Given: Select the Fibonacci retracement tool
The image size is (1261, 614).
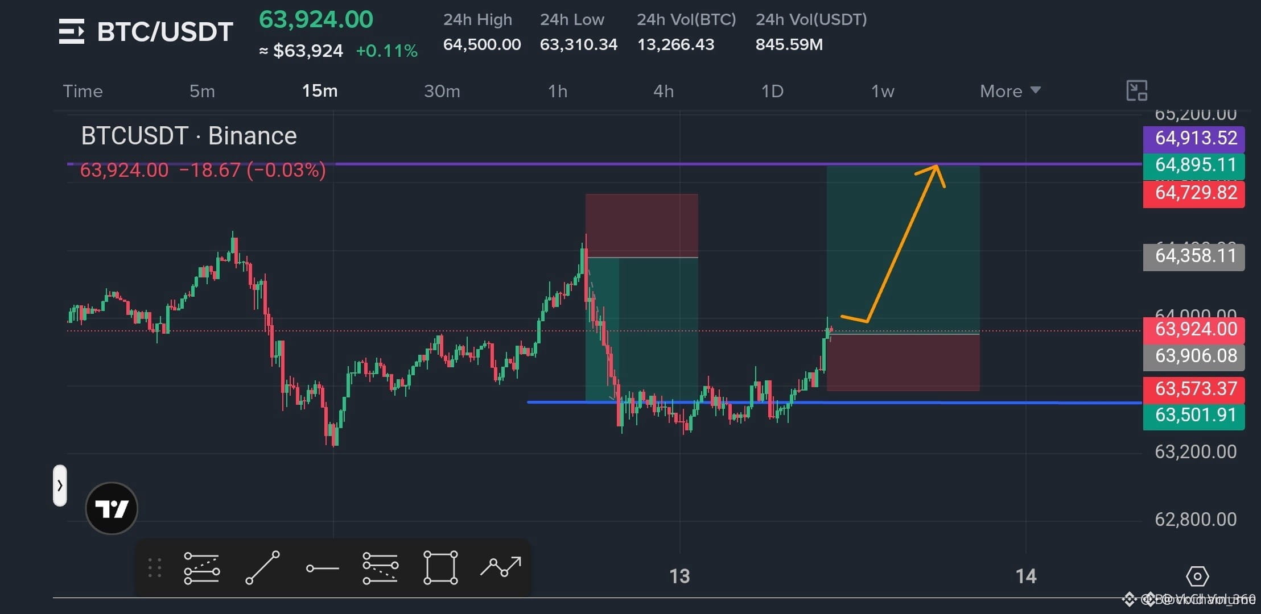Looking at the screenshot, I should point(381,567).
